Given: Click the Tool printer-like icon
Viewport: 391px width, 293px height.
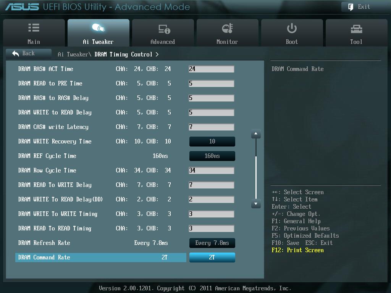Looking at the screenshot, I should [x=356, y=29].
